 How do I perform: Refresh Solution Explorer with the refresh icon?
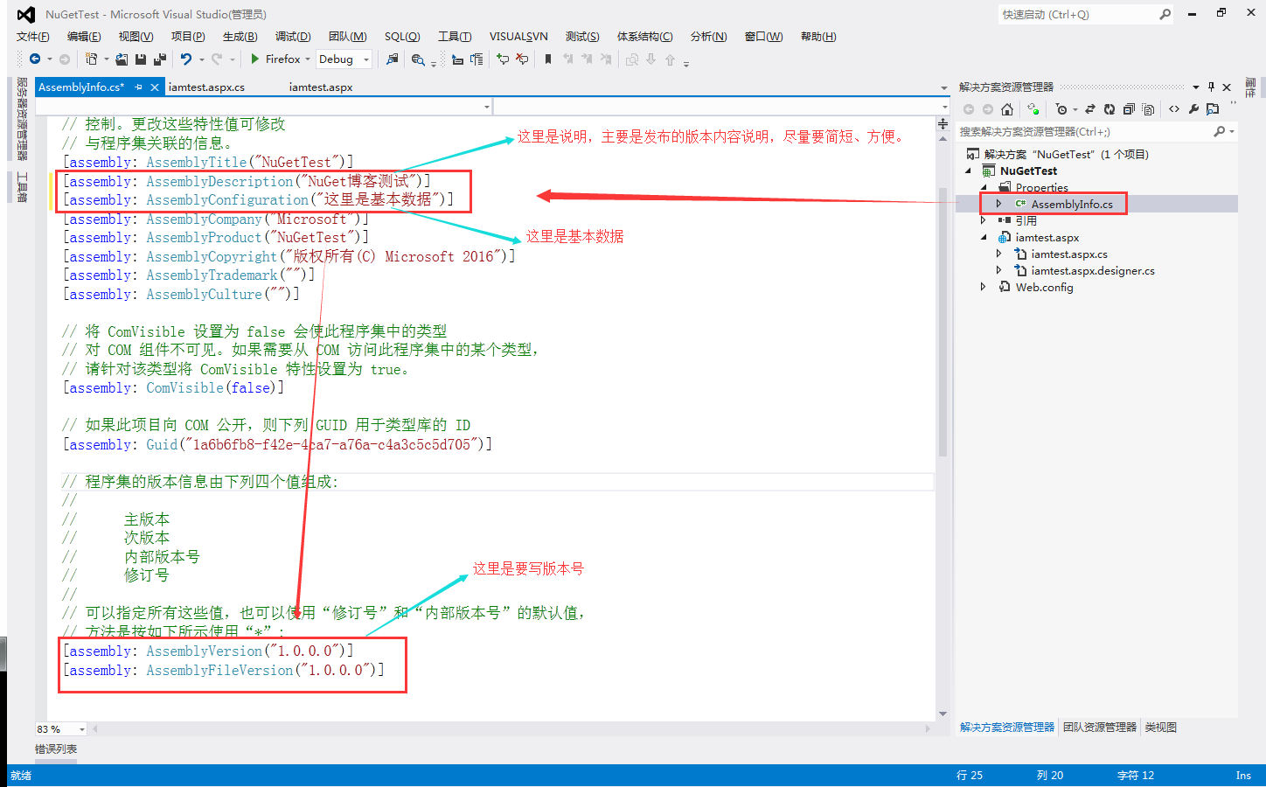pos(1109,109)
